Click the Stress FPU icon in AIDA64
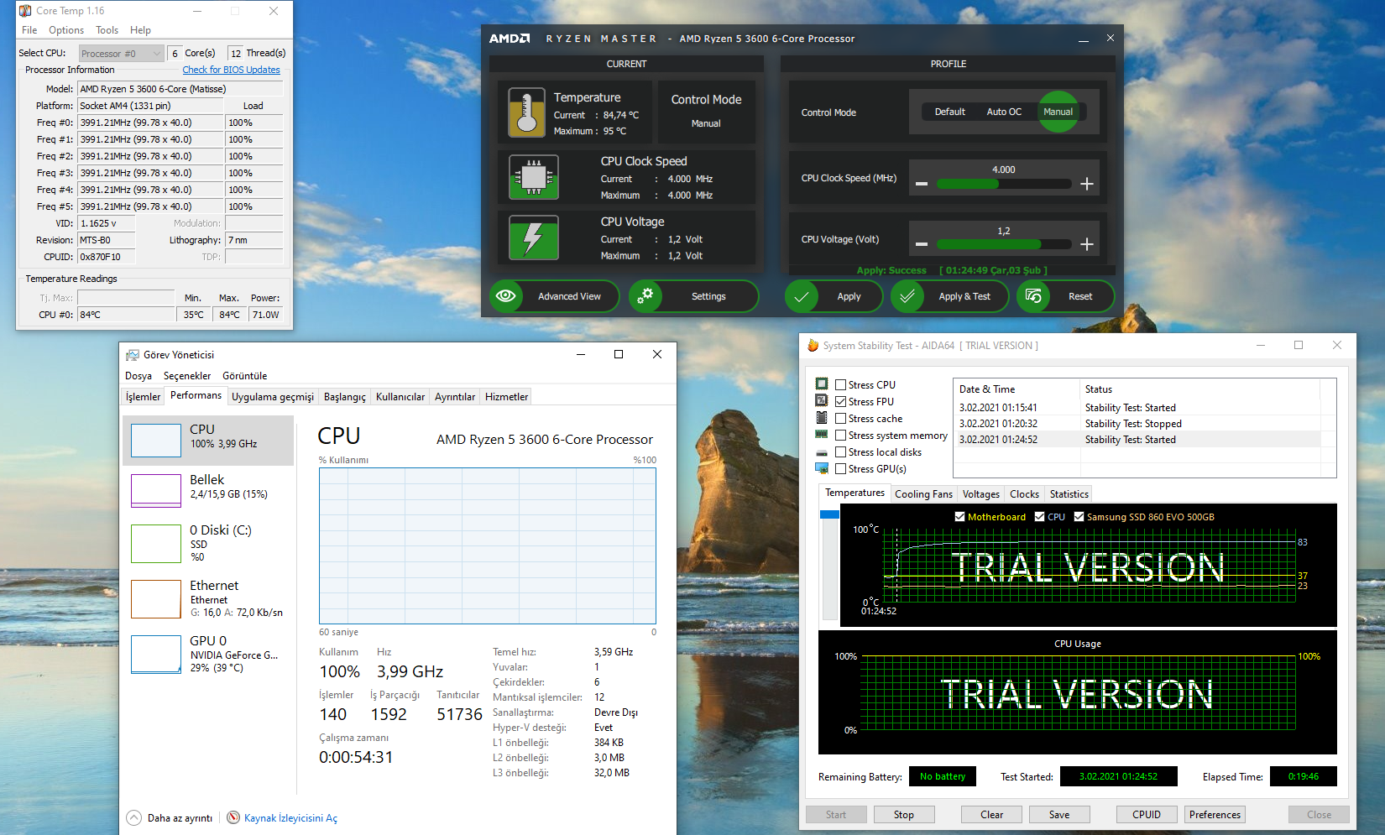Image resolution: width=1385 pixels, height=835 pixels. click(822, 400)
